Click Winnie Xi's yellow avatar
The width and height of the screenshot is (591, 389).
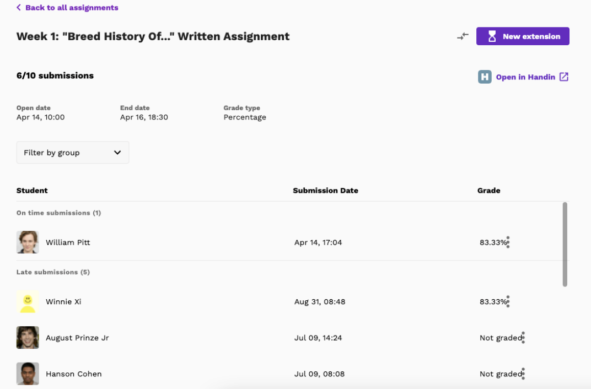pyautogui.click(x=28, y=301)
